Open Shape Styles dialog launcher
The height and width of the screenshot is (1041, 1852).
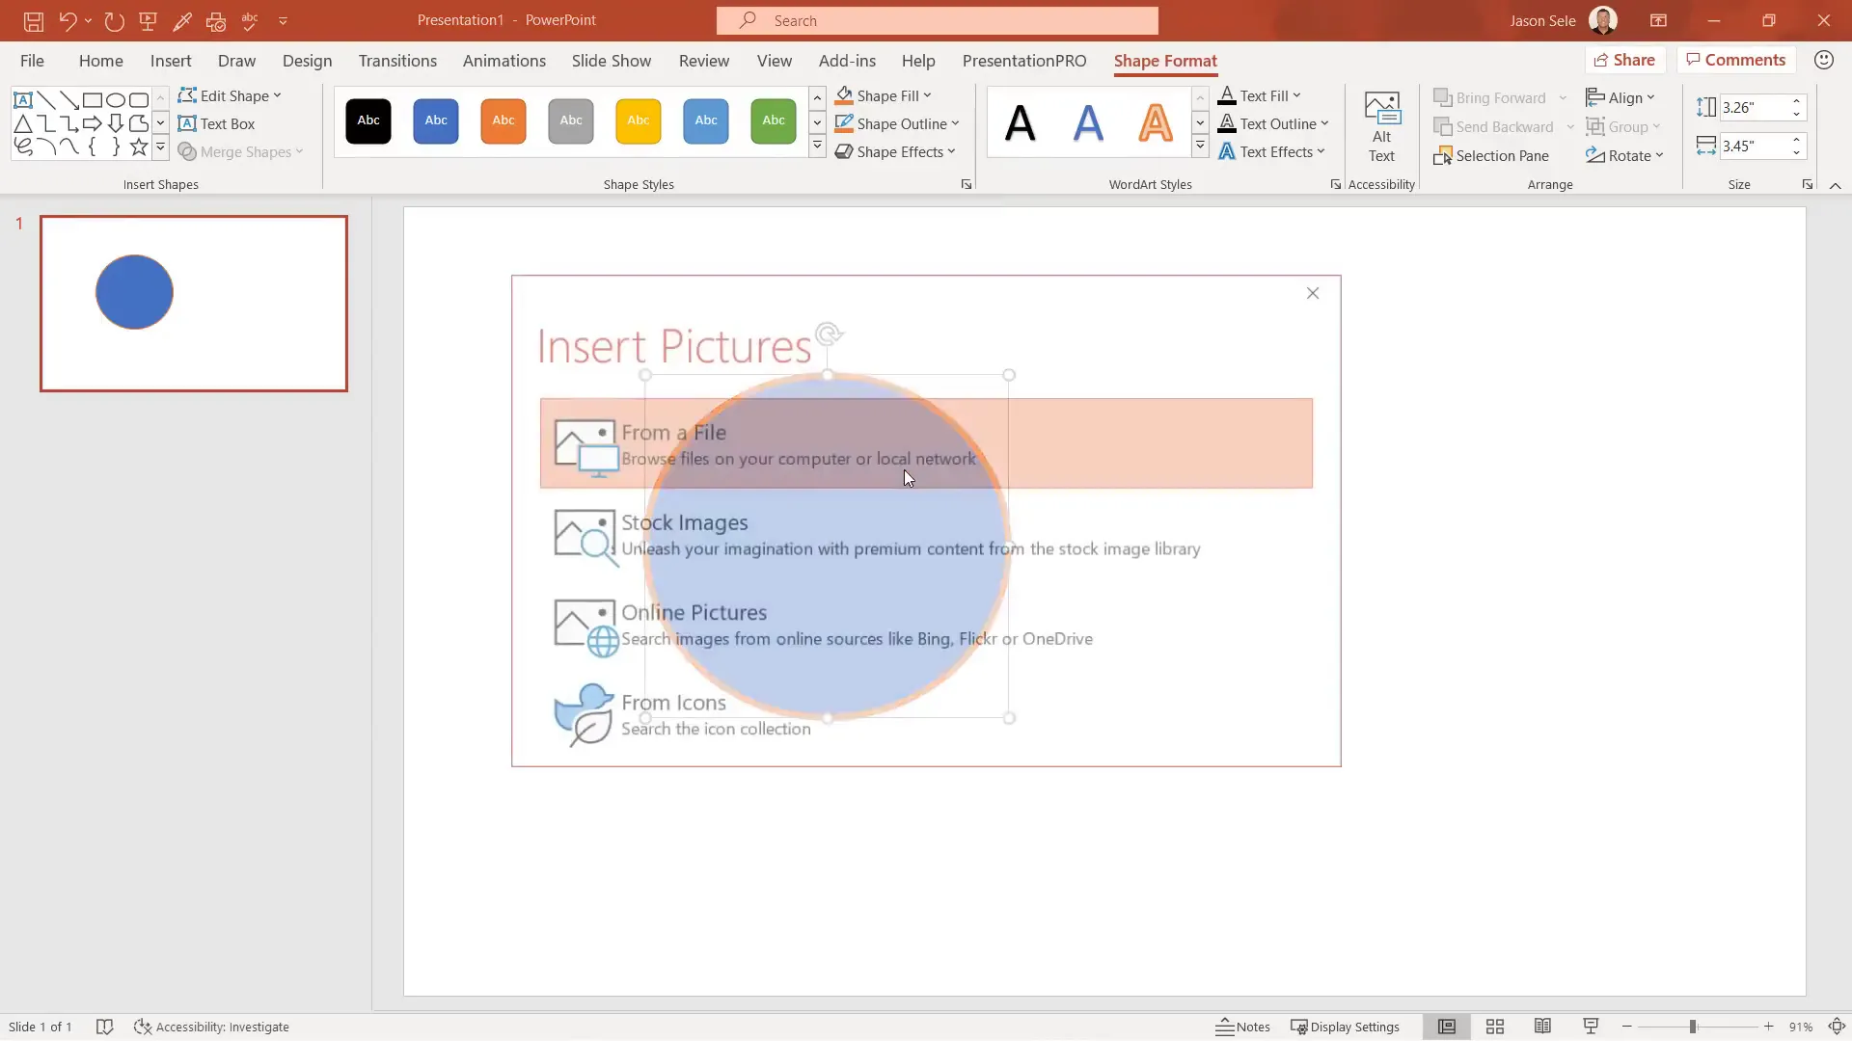[966, 184]
